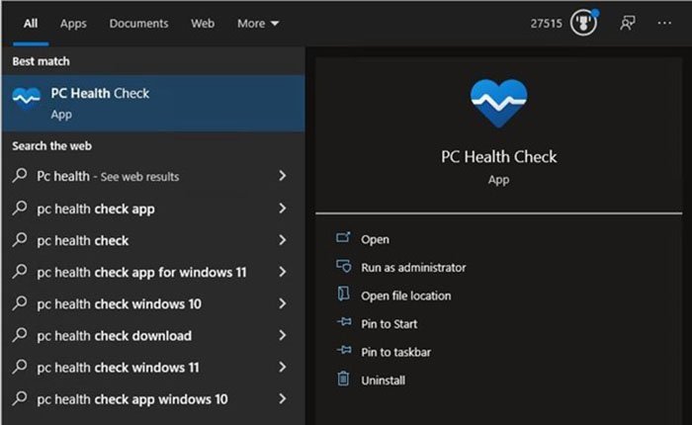Click the Uninstall trash can icon
Image resolution: width=692 pixels, height=425 pixels.
tap(343, 379)
